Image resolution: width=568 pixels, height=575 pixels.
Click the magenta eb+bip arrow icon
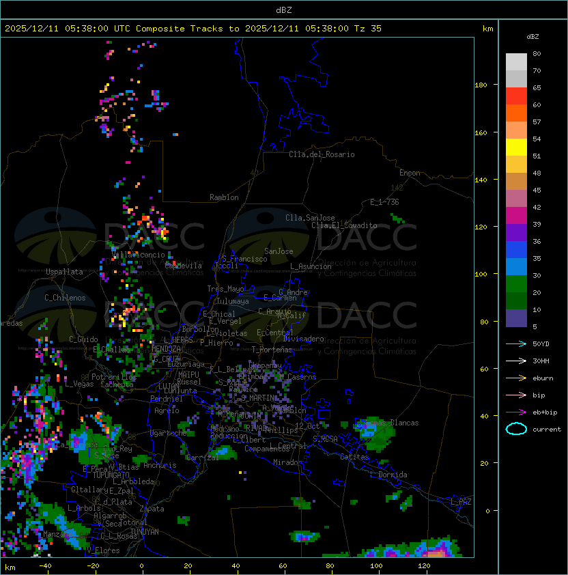[x=516, y=412]
